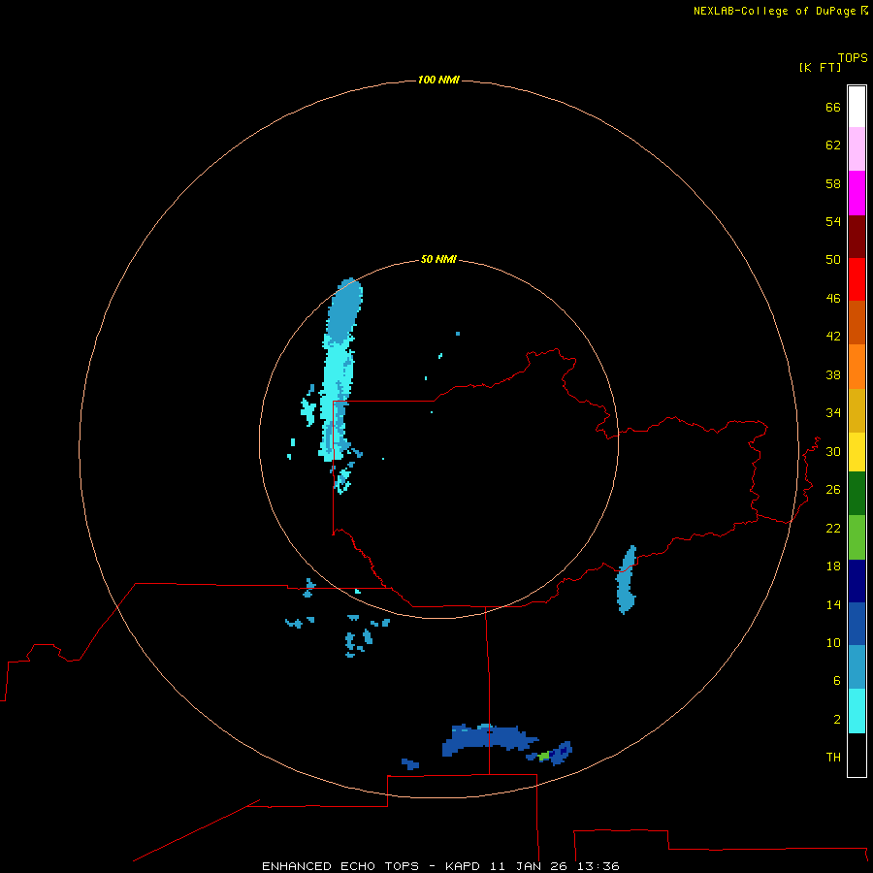The height and width of the screenshot is (873, 873).
Task: Click the light green legend swatch
Action: tap(857, 537)
